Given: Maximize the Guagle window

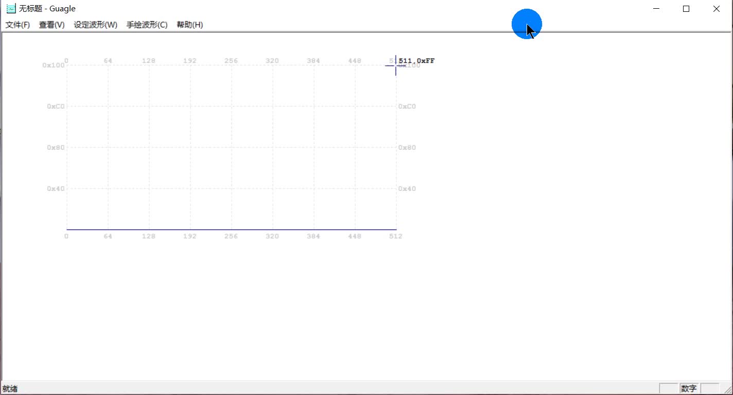Looking at the screenshot, I should pyautogui.click(x=686, y=9).
